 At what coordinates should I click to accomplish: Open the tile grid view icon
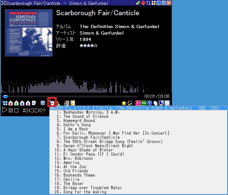click(5, 103)
